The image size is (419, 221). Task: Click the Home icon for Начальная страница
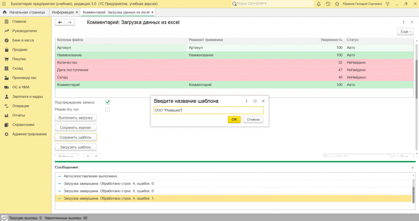tap(5, 12)
